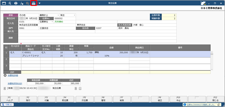
Task: Click the F12 閉じる button
Action: (x=216, y=99)
